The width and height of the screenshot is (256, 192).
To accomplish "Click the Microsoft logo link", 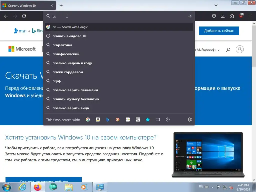I will [22, 49].
